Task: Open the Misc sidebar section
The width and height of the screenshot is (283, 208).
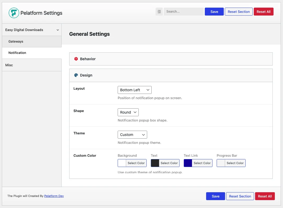Action: pos(32,65)
